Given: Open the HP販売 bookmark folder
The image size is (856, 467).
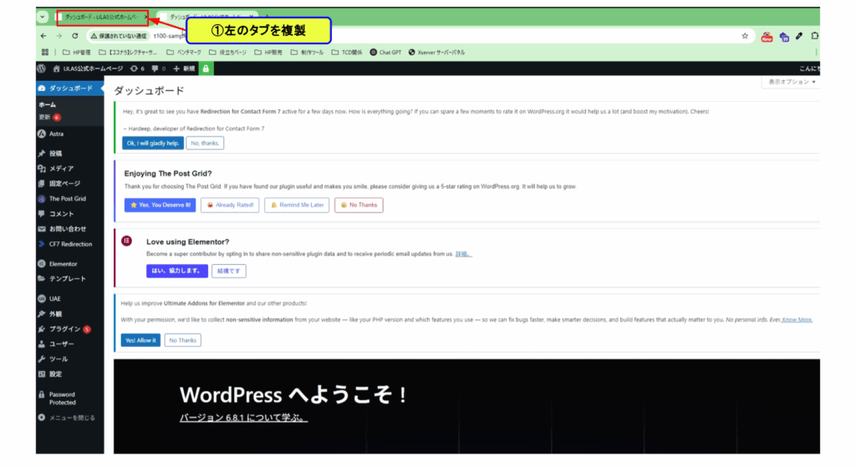Looking at the screenshot, I should [x=268, y=53].
